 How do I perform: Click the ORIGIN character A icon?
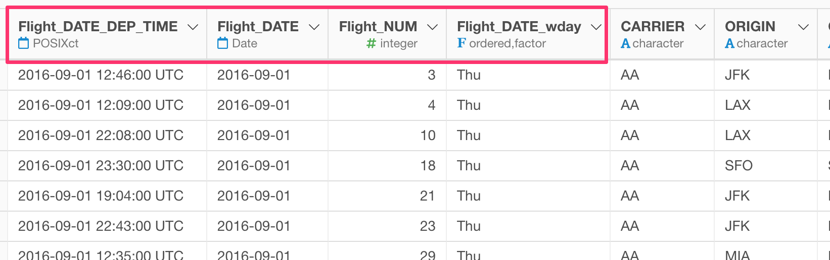[x=729, y=44]
